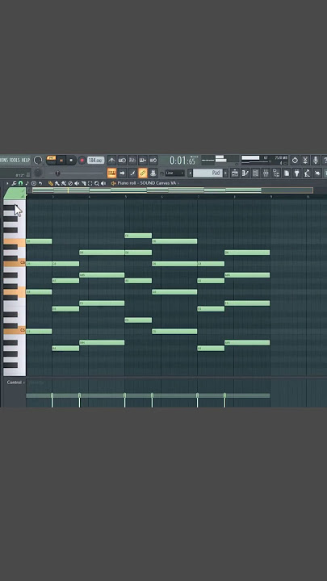Select the Mute tool speaker icon
The height and width of the screenshot is (581, 327).
[x=77, y=183]
